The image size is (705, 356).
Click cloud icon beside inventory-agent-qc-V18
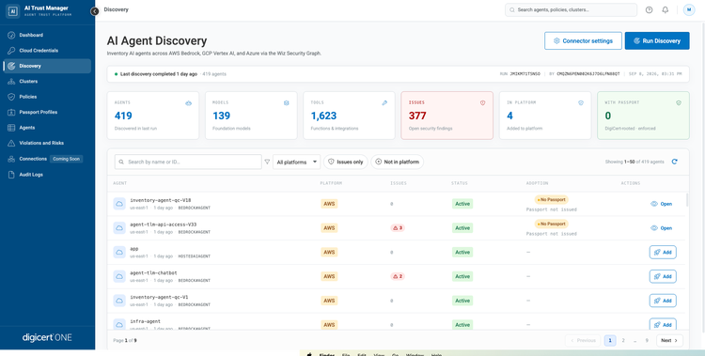119,204
